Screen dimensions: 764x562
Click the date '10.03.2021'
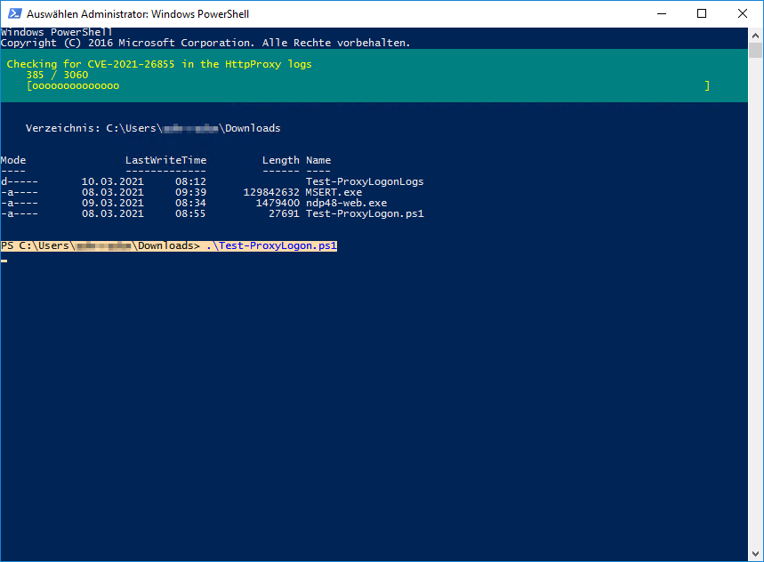tap(113, 181)
